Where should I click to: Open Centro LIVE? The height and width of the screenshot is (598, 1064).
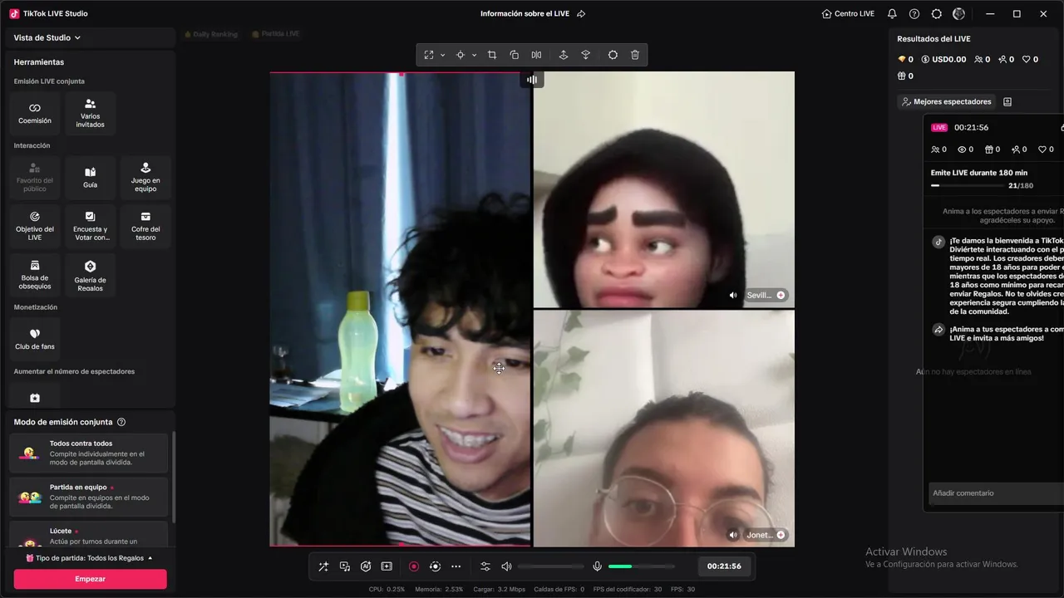pyautogui.click(x=848, y=14)
